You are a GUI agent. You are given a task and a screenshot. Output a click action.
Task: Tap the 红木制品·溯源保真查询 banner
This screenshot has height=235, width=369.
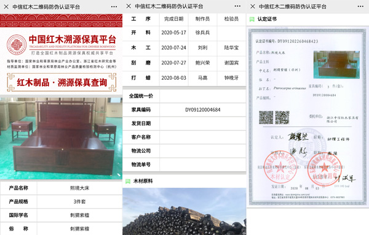pos(61,82)
